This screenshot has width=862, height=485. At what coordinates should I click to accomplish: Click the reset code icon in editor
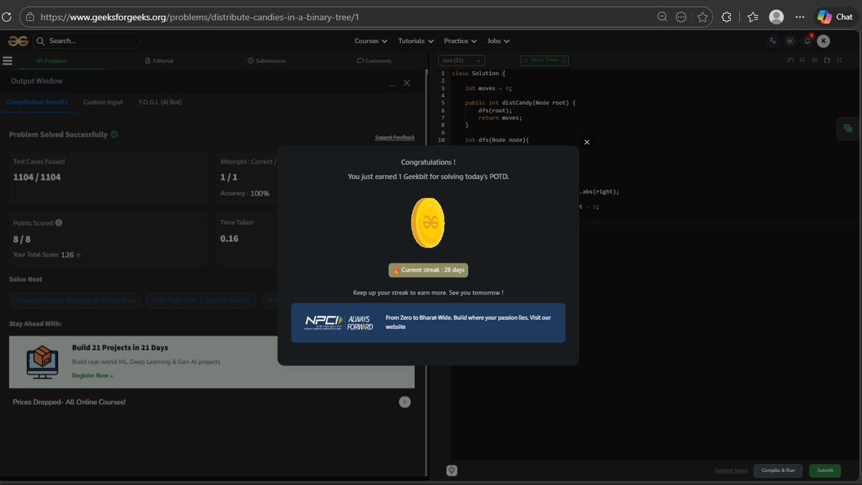(827, 60)
